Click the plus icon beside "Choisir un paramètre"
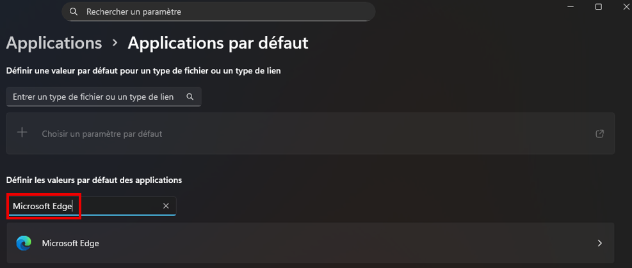Viewport: 632px width, 268px height. coord(22,133)
